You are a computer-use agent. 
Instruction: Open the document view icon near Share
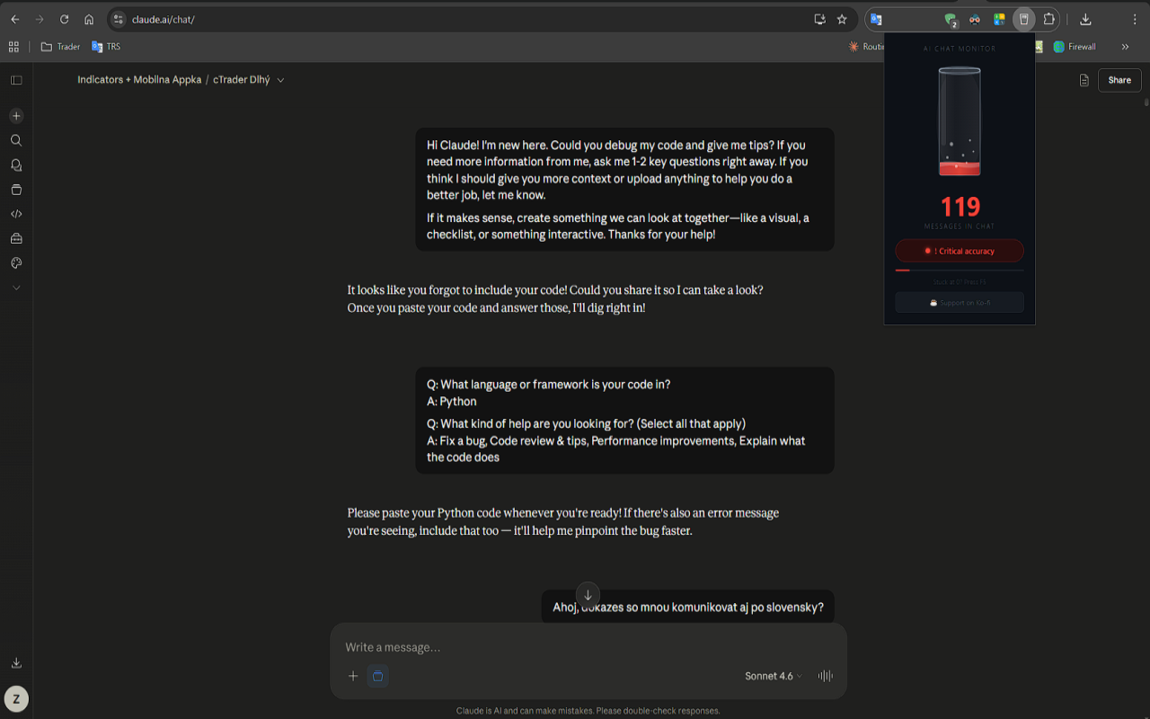(x=1084, y=80)
